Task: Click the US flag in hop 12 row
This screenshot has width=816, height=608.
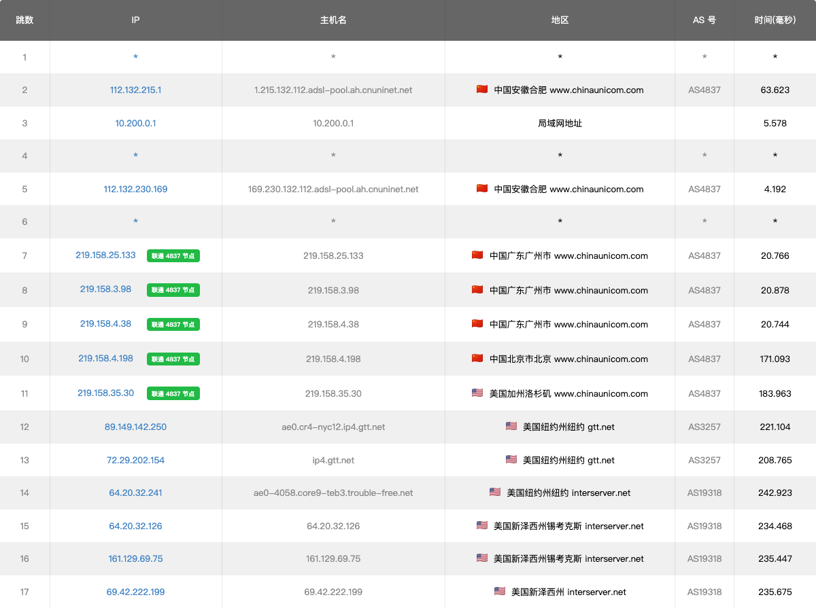Action: [511, 426]
